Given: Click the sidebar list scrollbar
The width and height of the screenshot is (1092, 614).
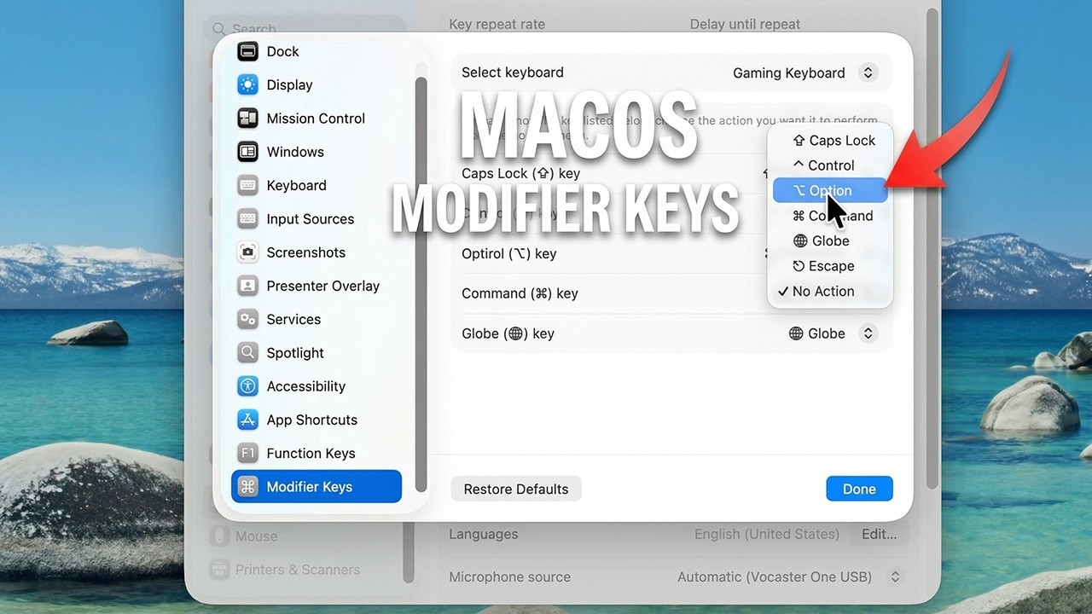Looking at the screenshot, I should [420, 286].
